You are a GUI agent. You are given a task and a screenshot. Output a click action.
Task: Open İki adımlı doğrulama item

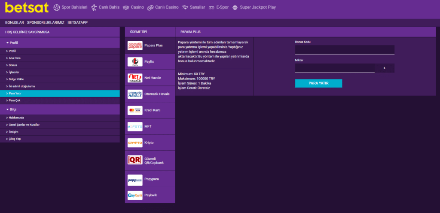[60, 86]
